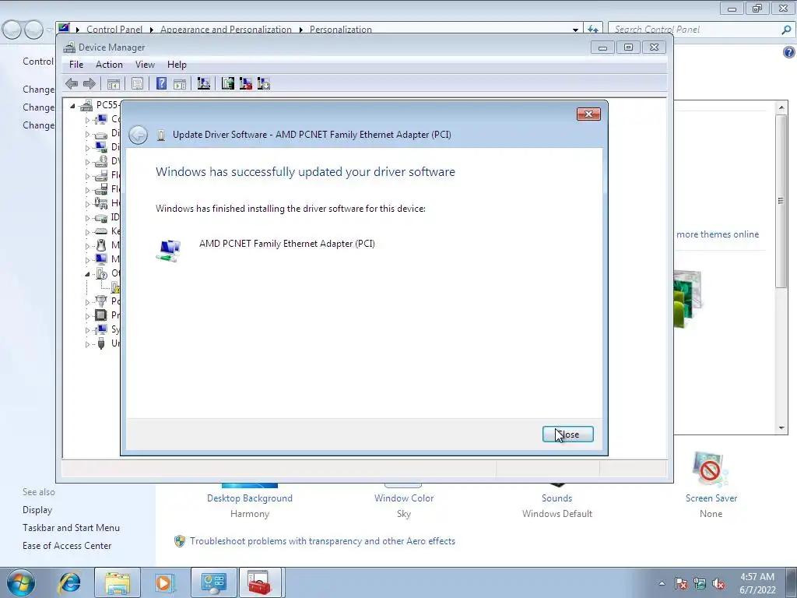This screenshot has height=598, width=797.
Task: Open the 'more themes online' link
Action: click(717, 234)
